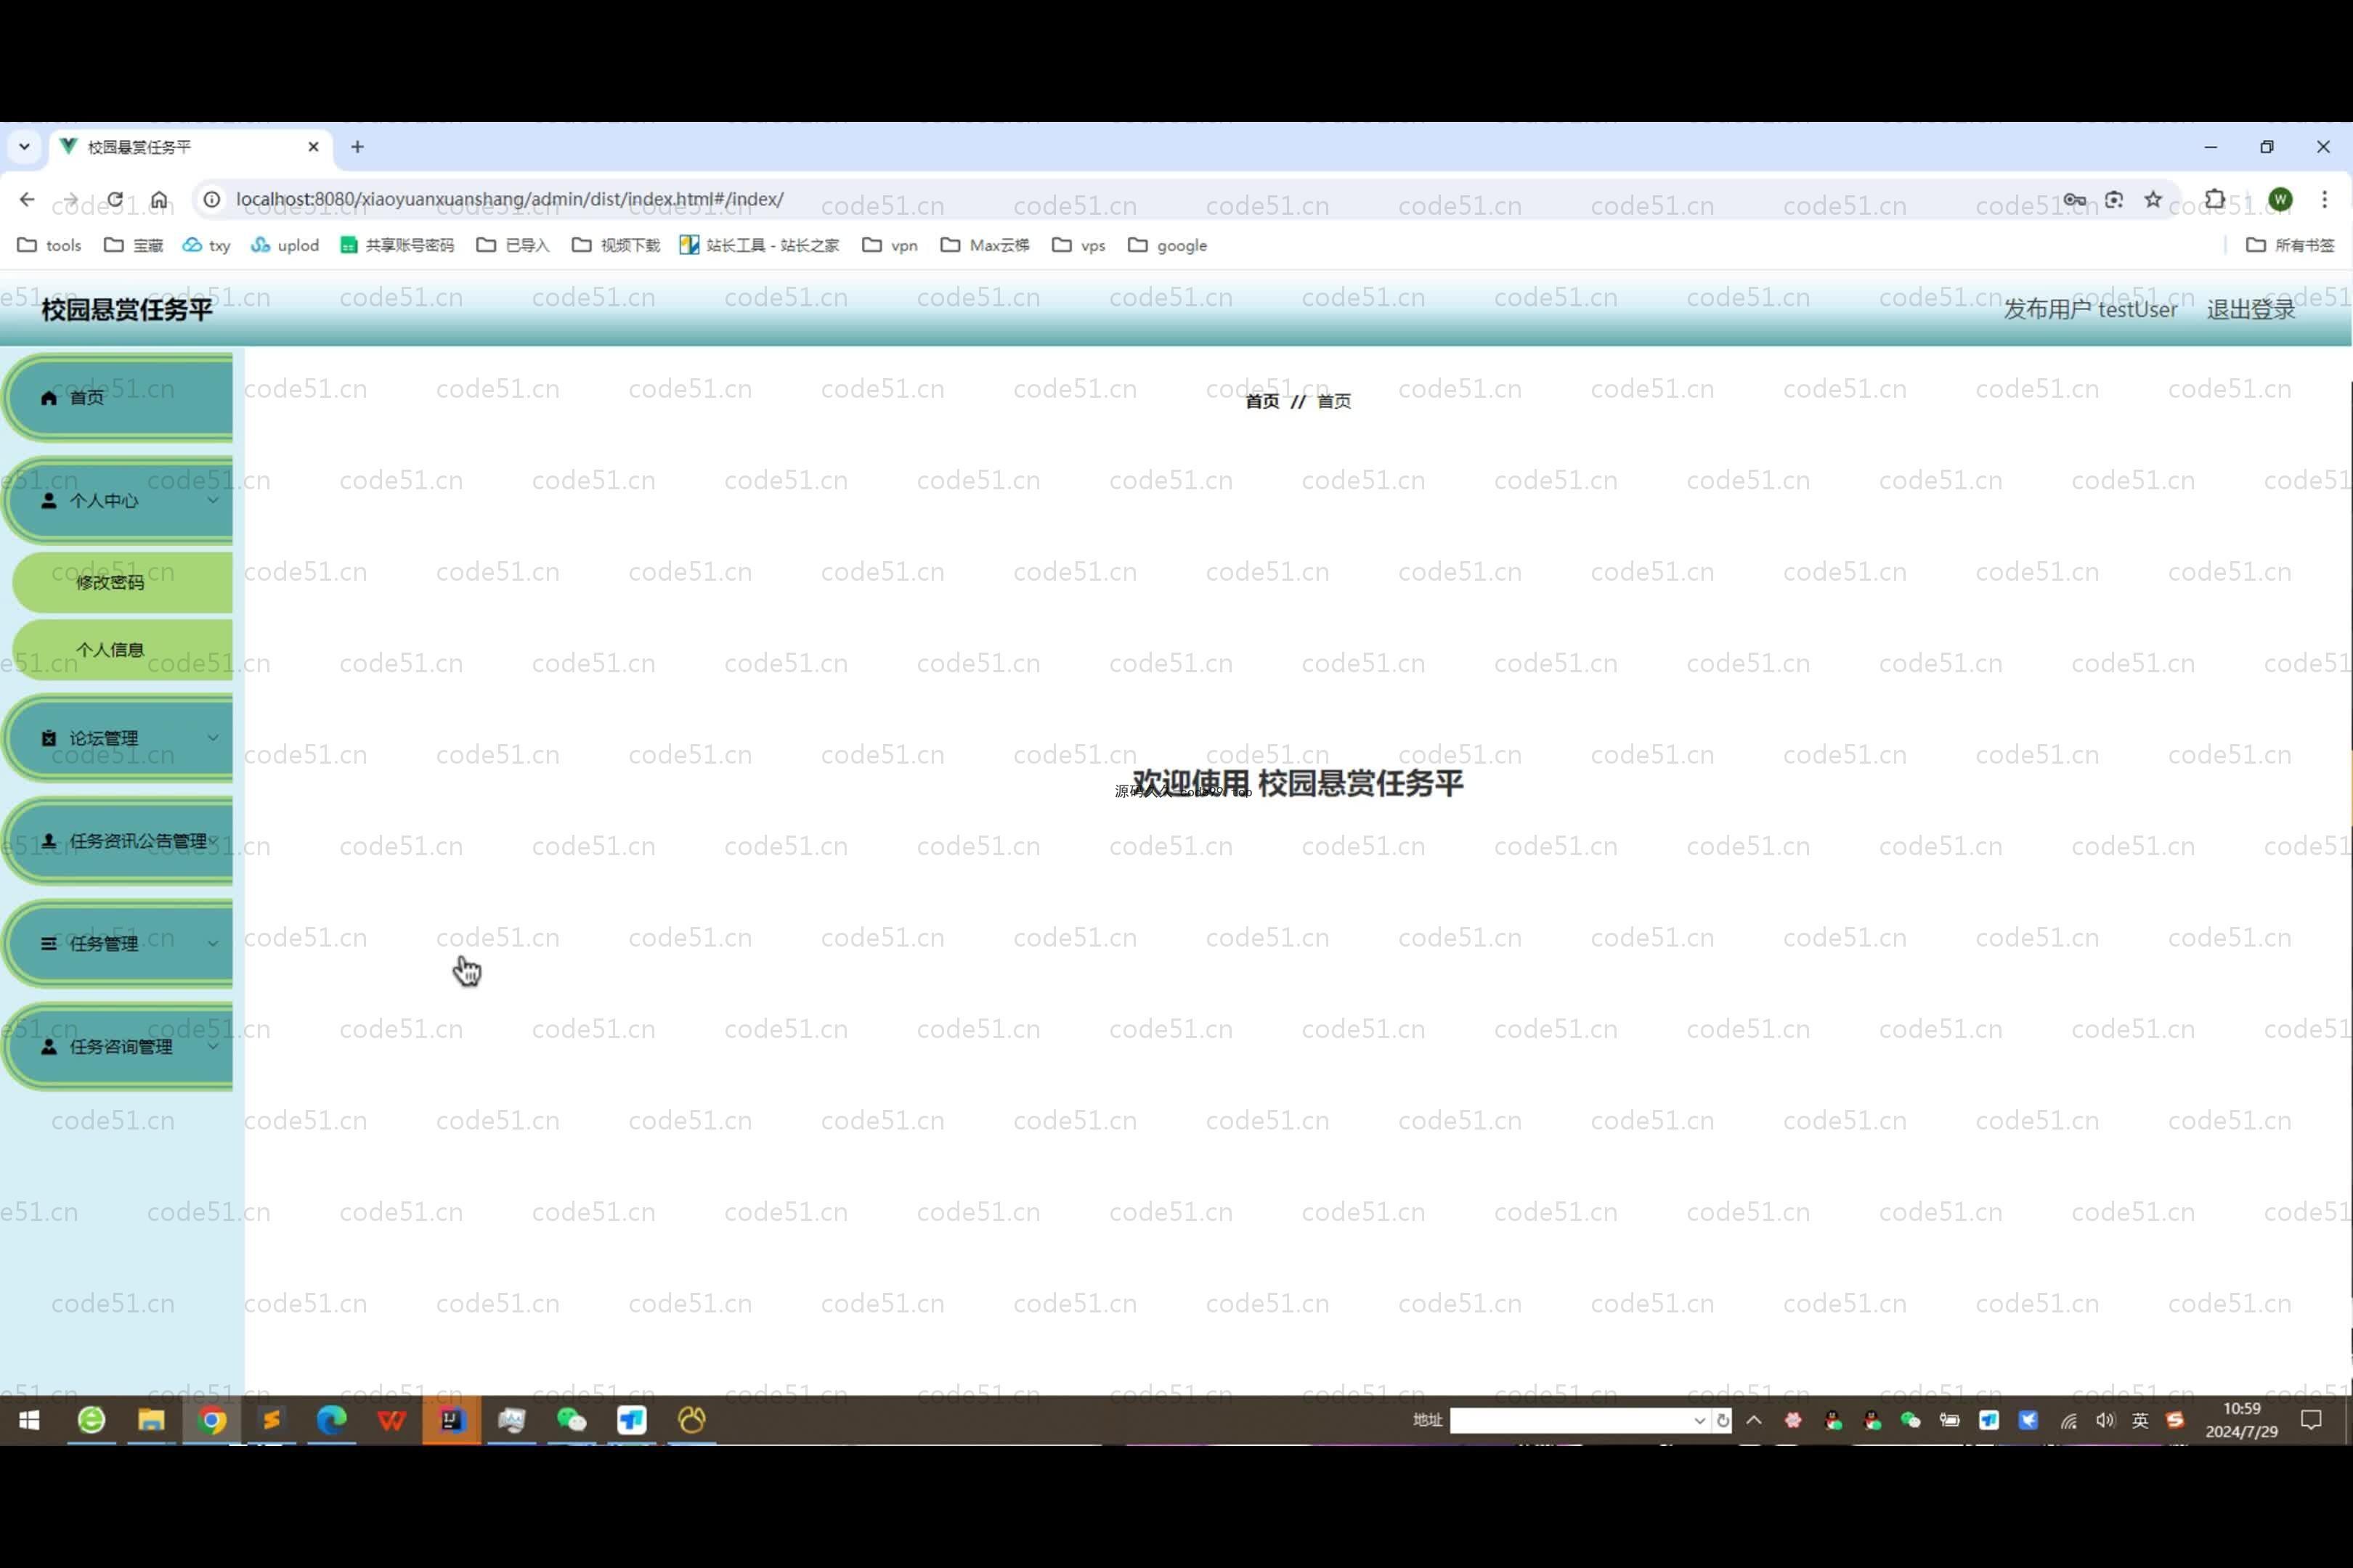2353x1568 pixels.
Task: Open the notification center icon
Action: coord(2311,1420)
